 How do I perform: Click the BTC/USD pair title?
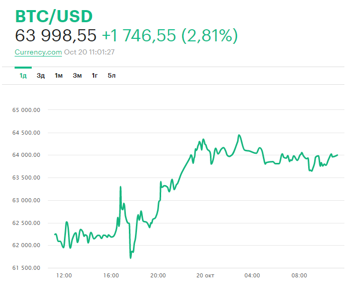(x=54, y=16)
